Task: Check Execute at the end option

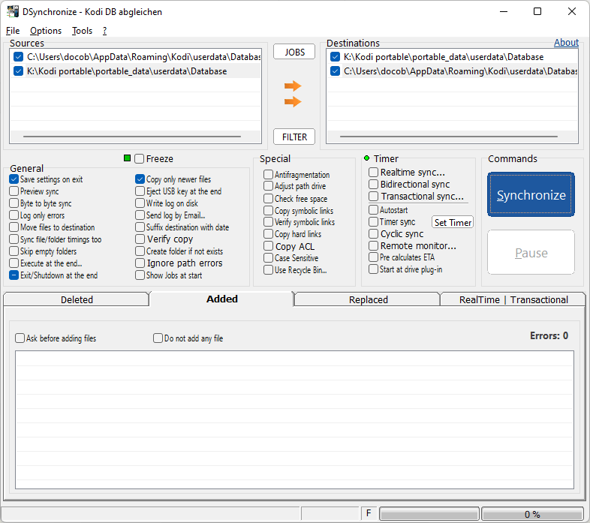Action: point(14,263)
